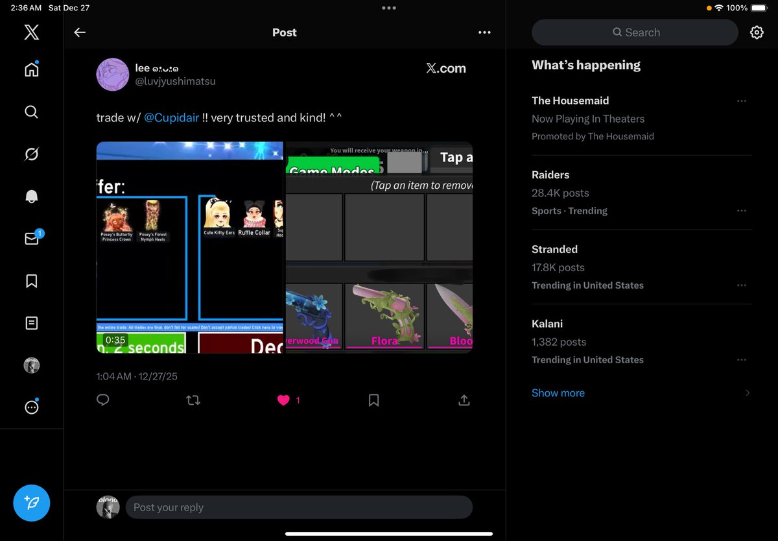Click the post timestamp 1:04 AM
The width and height of the screenshot is (778, 541).
[113, 376]
